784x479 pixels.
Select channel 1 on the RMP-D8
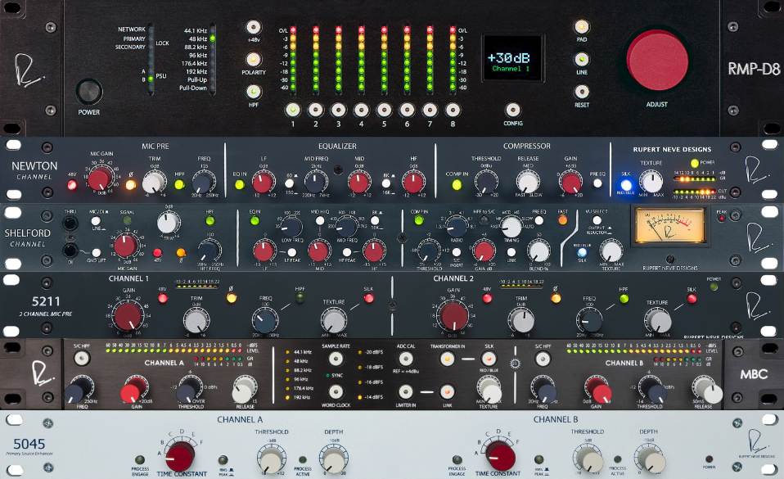tap(292, 109)
